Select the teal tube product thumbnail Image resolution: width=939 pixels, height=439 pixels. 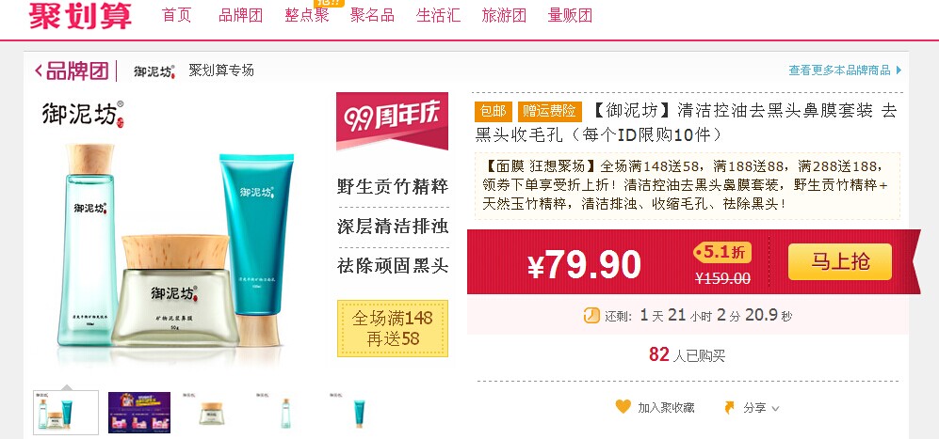[359, 413]
